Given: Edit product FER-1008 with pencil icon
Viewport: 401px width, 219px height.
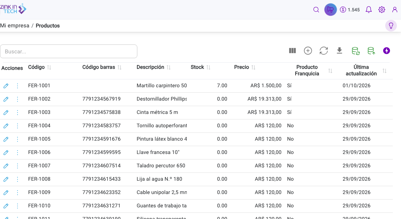Looking at the screenshot, I should (x=6, y=179).
